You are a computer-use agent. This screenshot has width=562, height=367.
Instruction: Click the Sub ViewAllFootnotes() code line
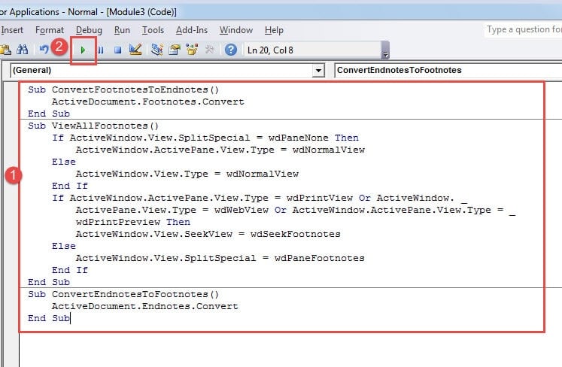tap(93, 126)
